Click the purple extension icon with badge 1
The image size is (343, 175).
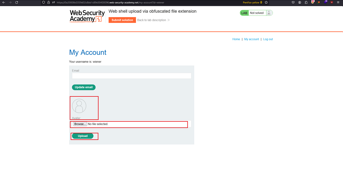tap(325, 2)
